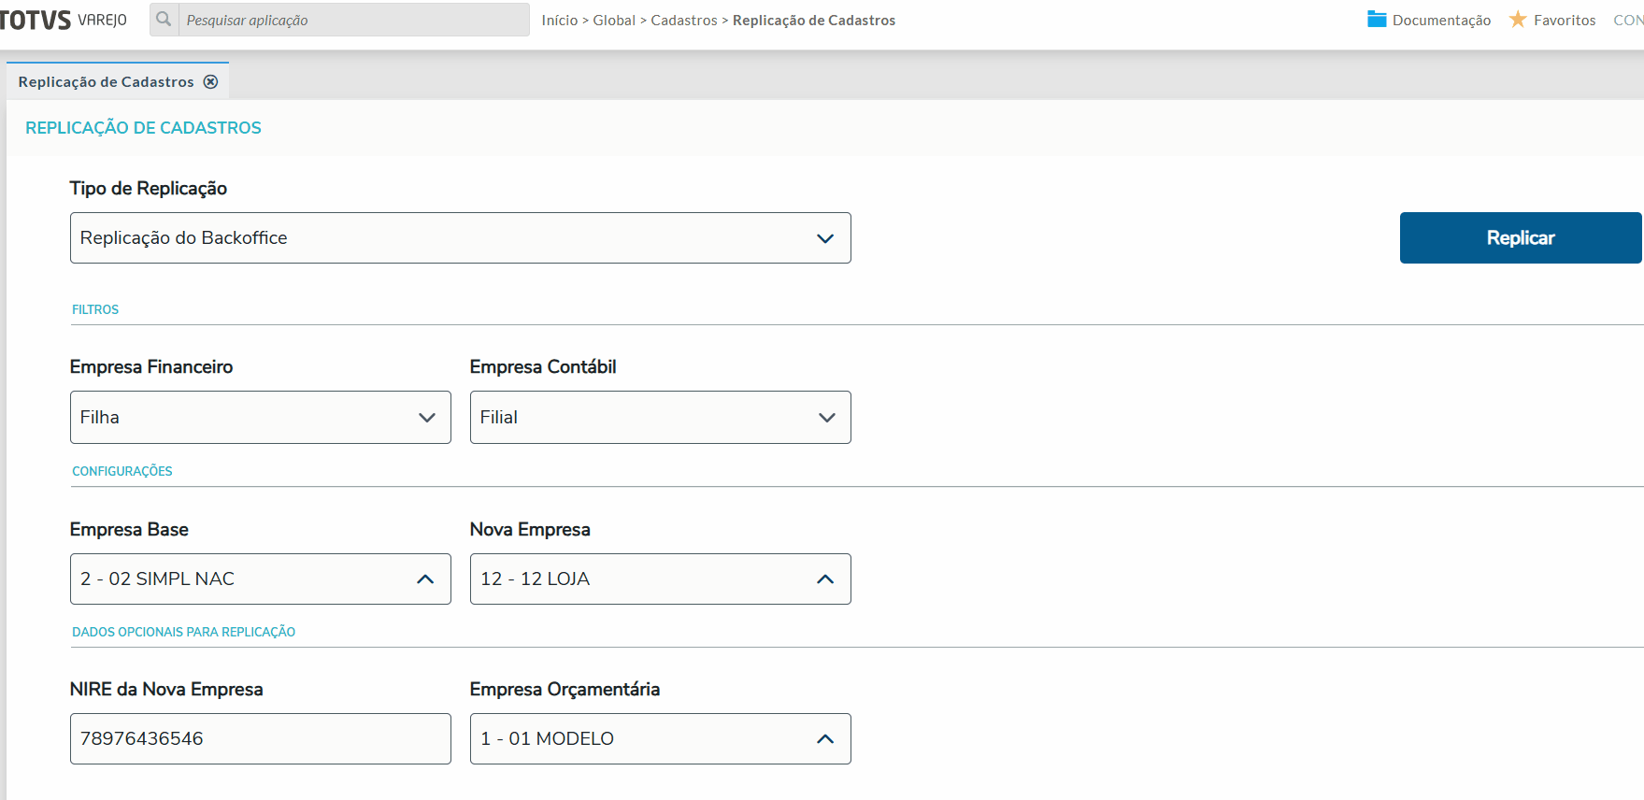Navigate to Cadastros breadcrumb item

(684, 21)
